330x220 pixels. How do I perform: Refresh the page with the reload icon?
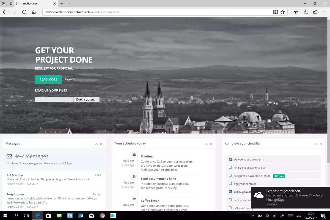(x=24, y=12)
